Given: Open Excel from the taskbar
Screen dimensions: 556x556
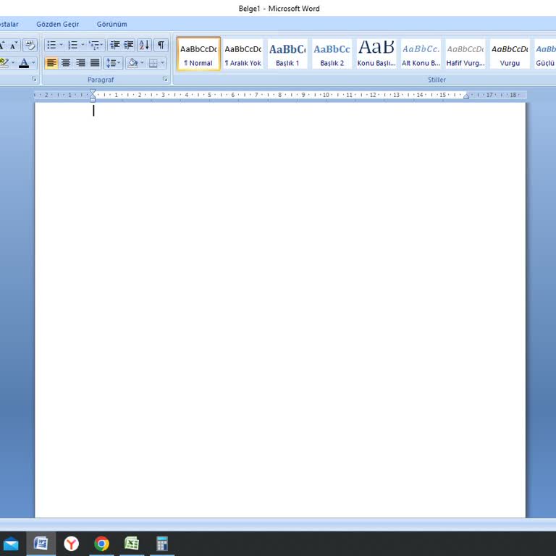Looking at the screenshot, I should point(131,544).
